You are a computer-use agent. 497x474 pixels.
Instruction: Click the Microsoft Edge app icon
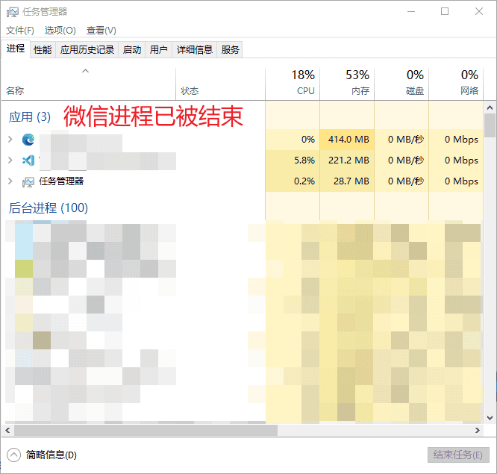click(28, 140)
